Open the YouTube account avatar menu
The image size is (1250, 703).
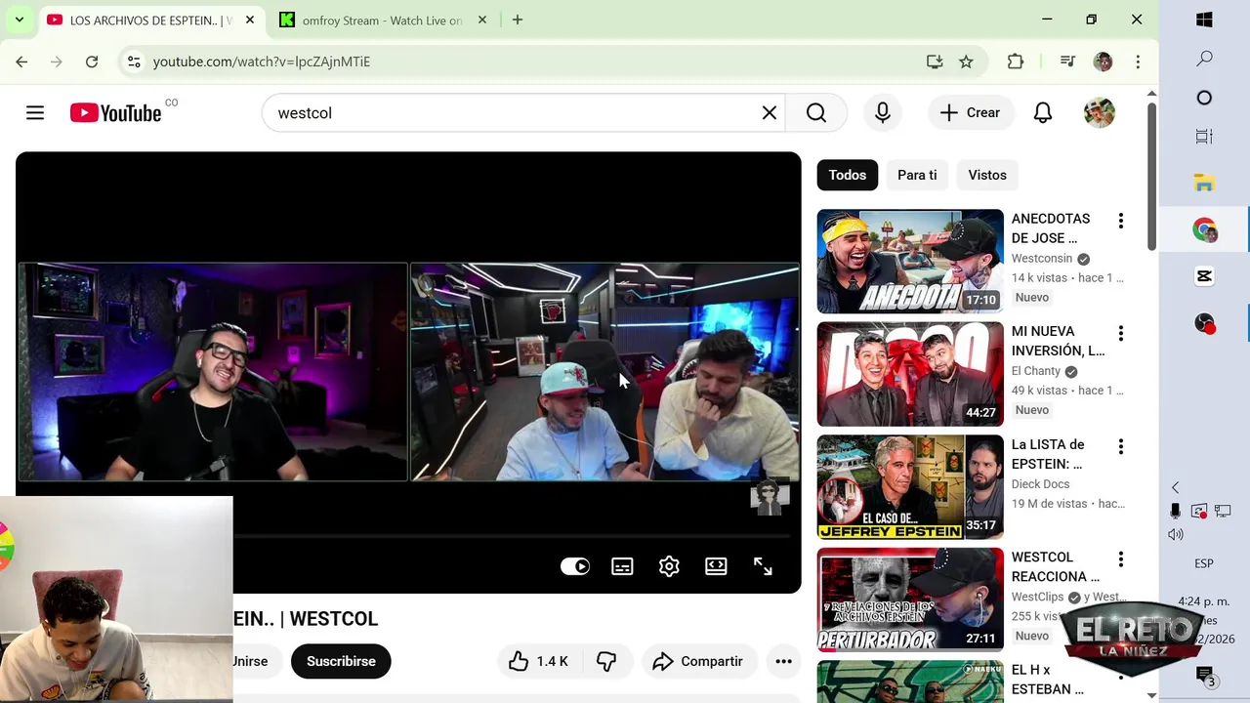(1100, 113)
